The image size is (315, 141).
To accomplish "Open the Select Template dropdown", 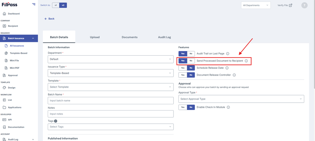I will tap(111, 87).
